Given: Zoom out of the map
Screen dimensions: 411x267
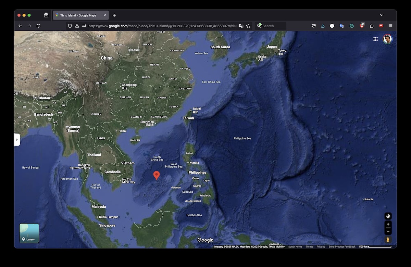Looking at the screenshot, I should click(x=388, y=231).
